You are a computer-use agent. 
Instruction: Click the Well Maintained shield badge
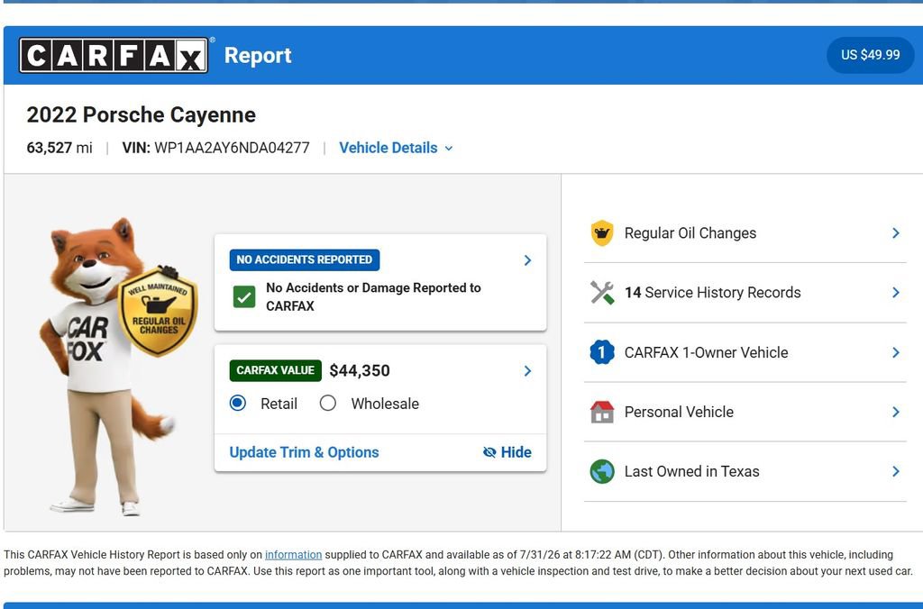tap(158, 312)
